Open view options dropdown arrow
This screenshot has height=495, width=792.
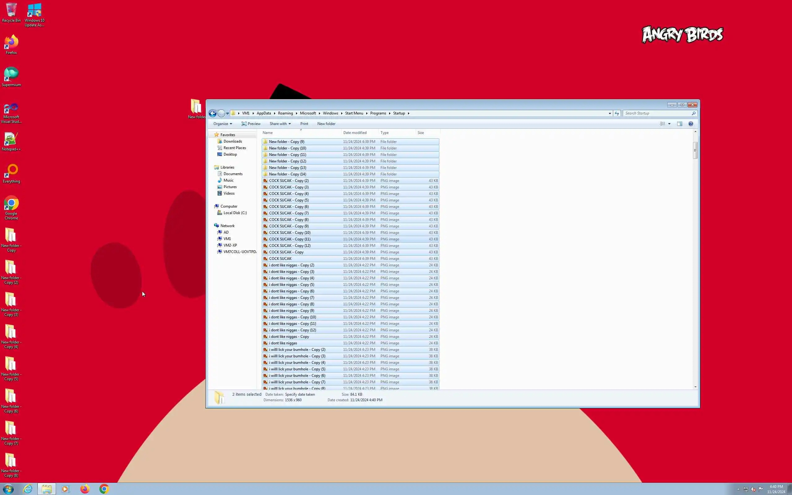click(669, 124)
